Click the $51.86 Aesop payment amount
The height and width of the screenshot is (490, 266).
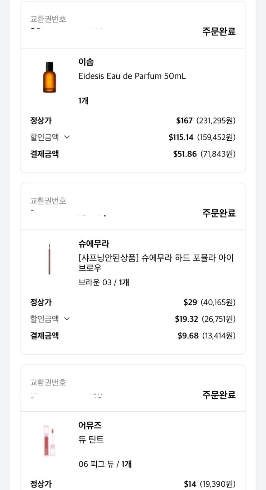click(x=185, y=154)
